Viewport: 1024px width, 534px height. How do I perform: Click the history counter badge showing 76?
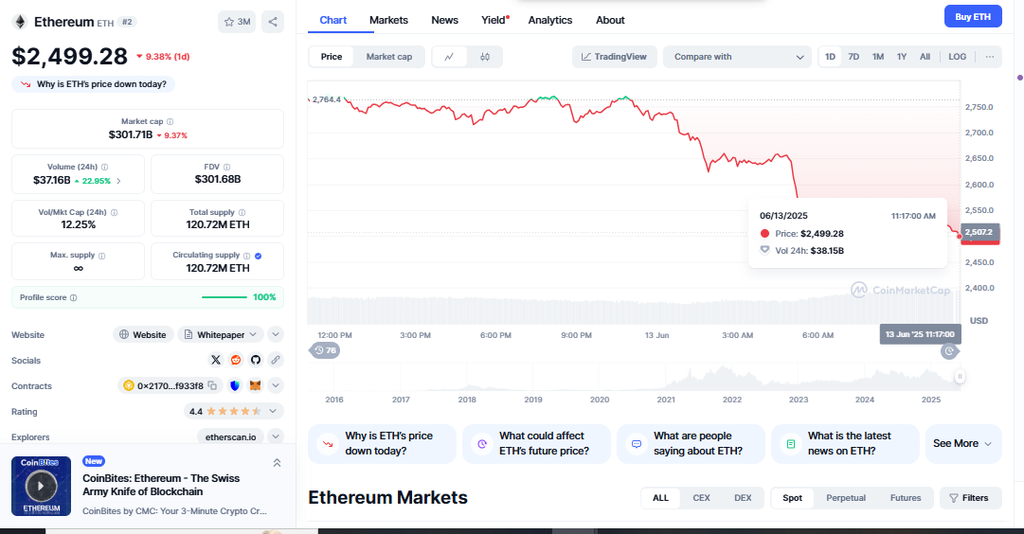[325, 350]
